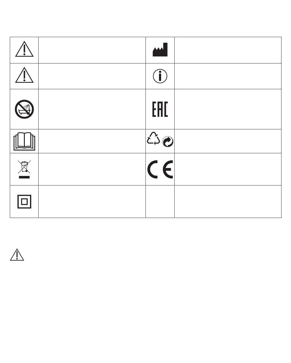Image resolution: width=291 pixels, height=363 pixels.
Task: Click the standalone warning triangle below the table
Action: pyautogui.click(x=17, y=255)
